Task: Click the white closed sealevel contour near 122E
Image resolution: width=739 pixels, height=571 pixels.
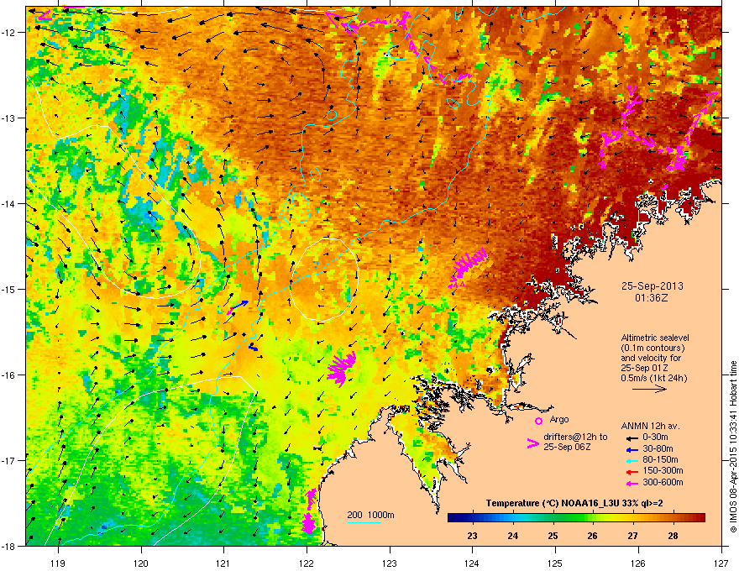Action: (x=324, y=280)
